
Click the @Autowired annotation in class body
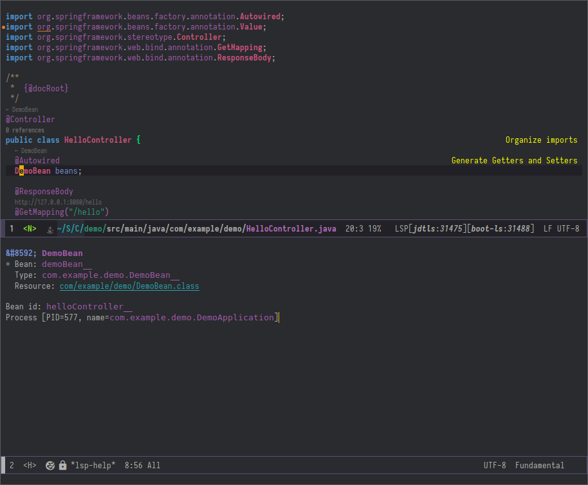(x=37, y=161)
